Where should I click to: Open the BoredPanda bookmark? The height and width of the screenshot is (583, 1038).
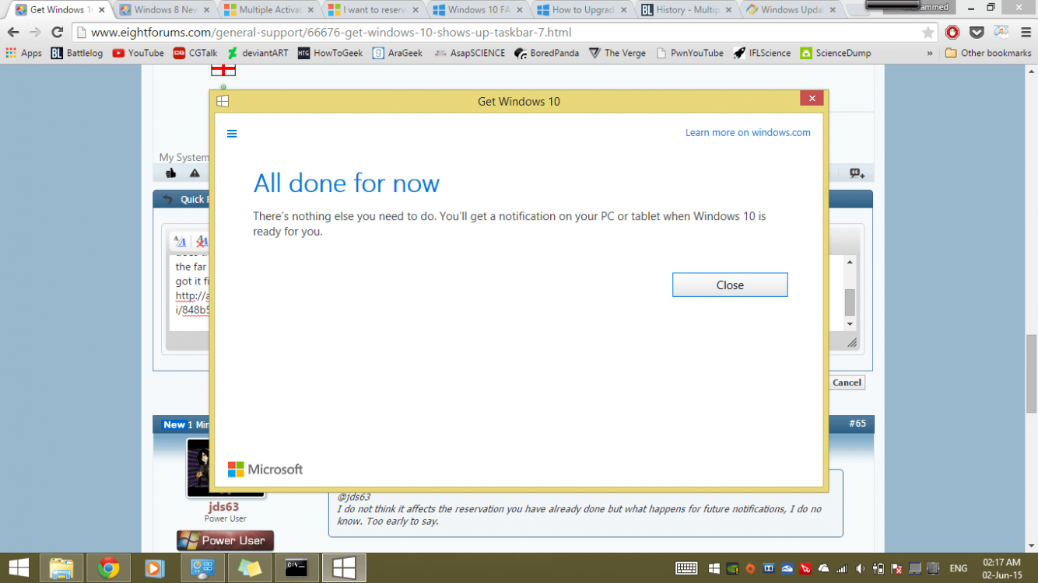pyautogui.click(x=546, y=53)
